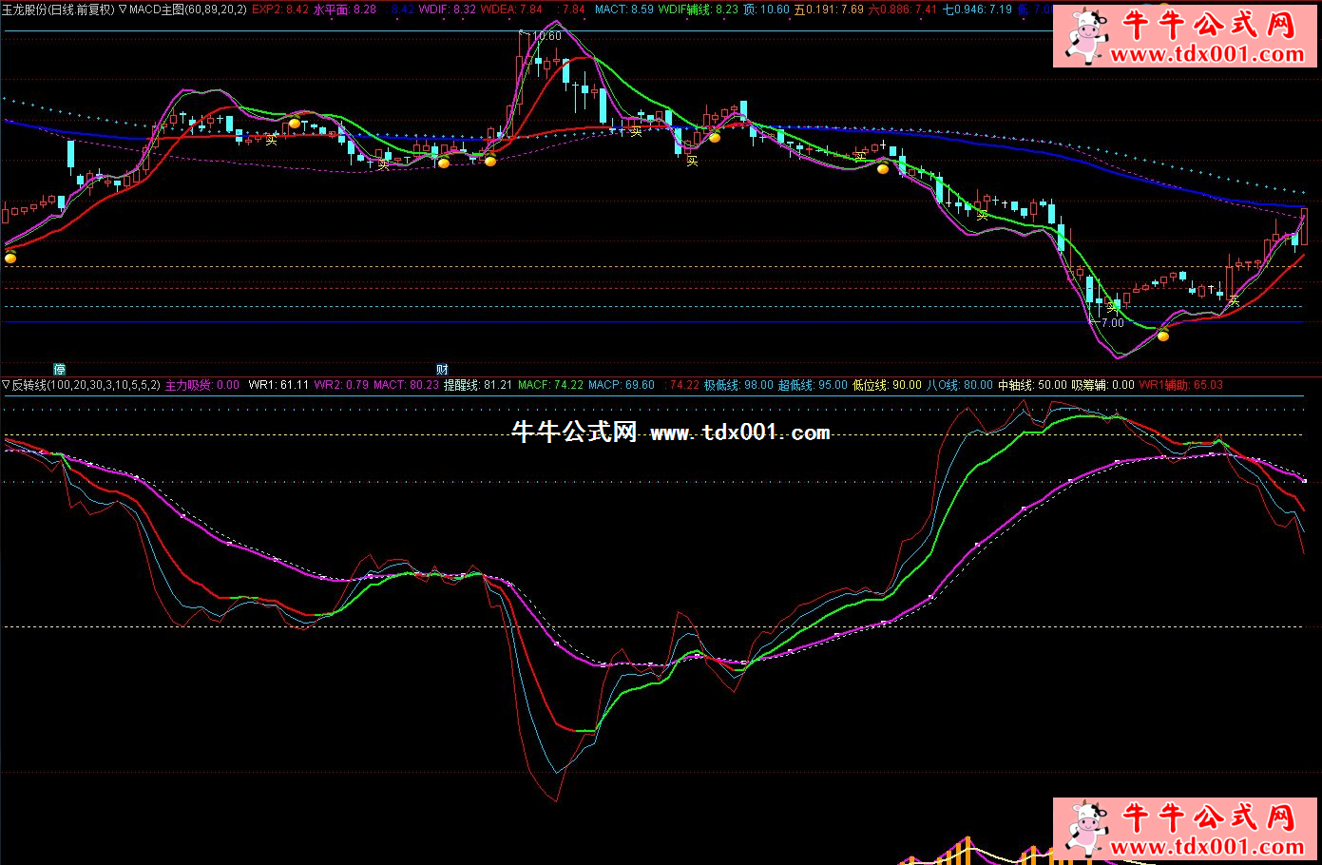Select the 极低线: 98.00 readout
This screenshot has height=865, width=1322.
738,385
